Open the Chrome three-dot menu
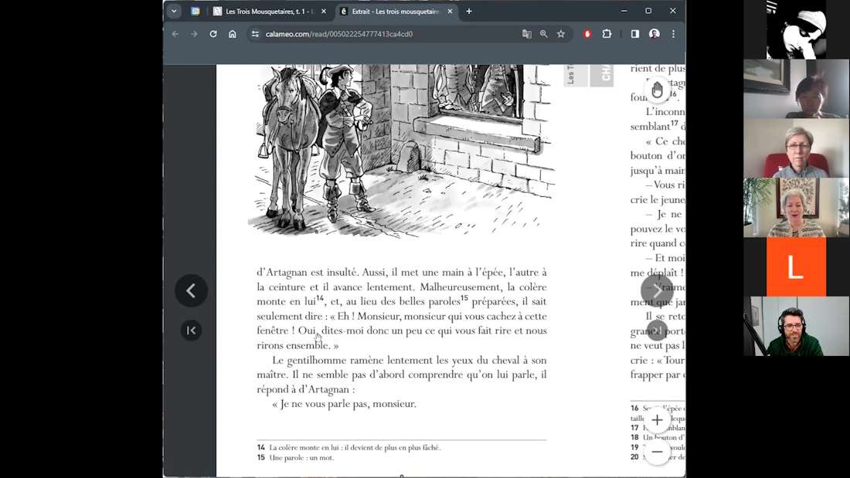Screen dimensions: 850x478 [673, 34]
